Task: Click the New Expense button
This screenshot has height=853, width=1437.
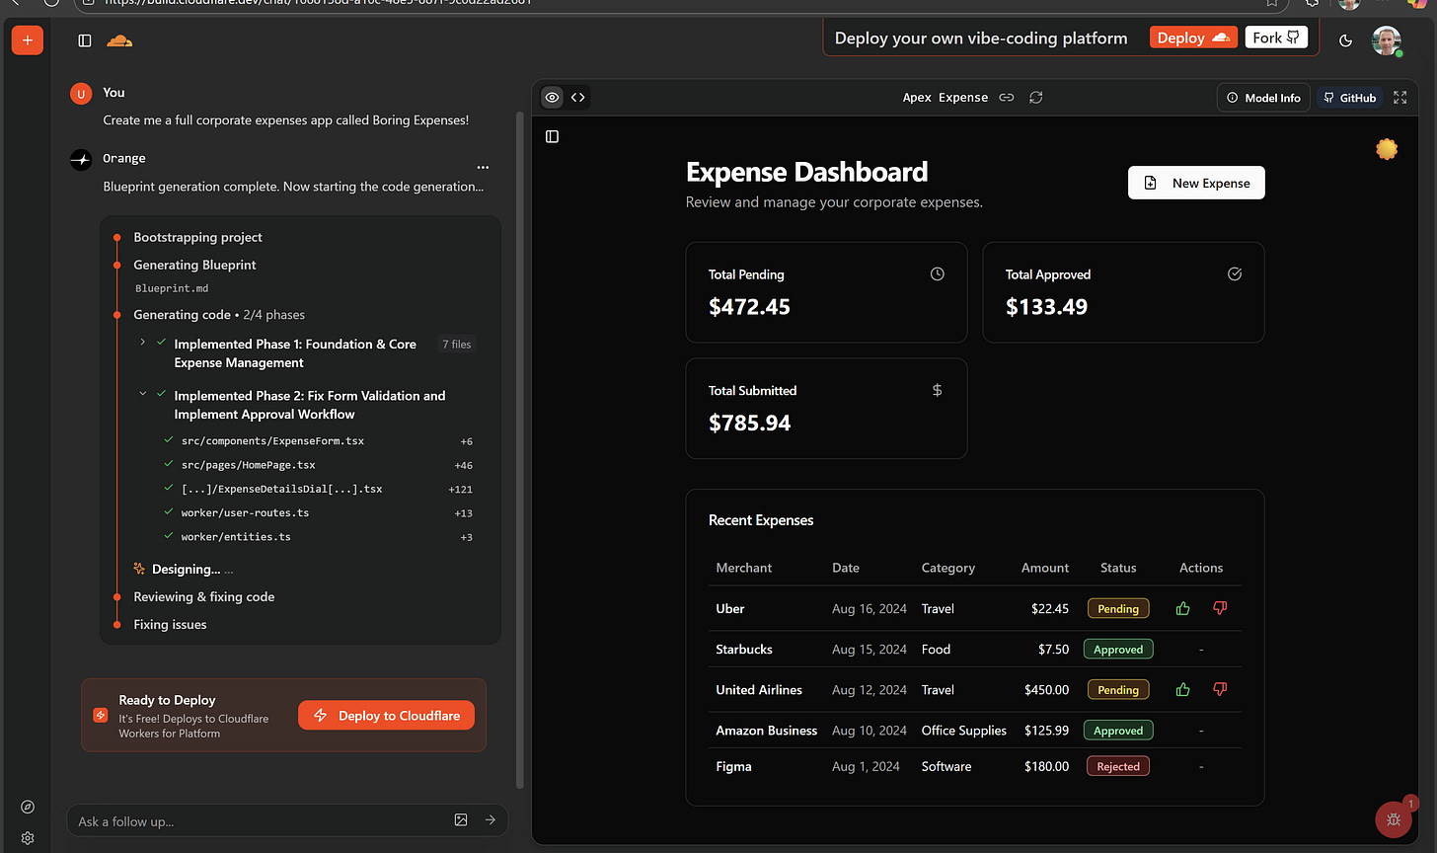Action: [1196, 183]
